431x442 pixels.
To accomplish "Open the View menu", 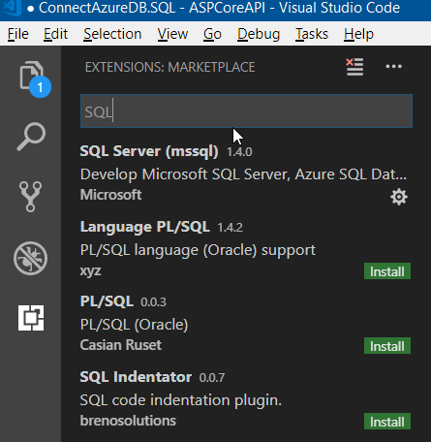I will [172, 34].
